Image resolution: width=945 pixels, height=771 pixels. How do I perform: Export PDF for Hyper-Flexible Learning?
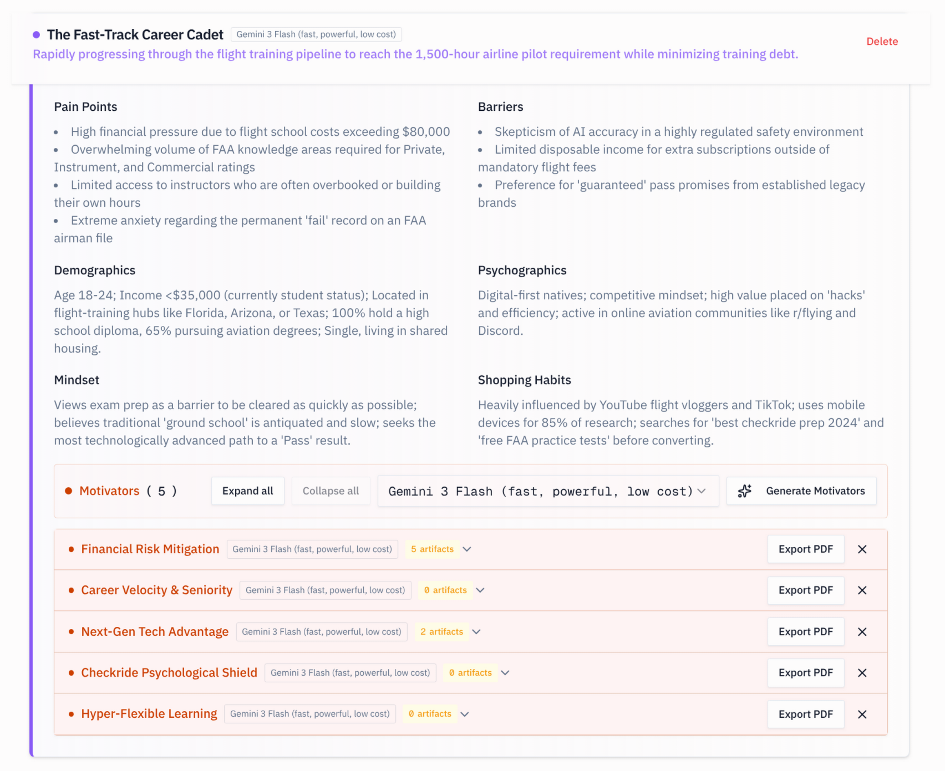coord(806,714)
